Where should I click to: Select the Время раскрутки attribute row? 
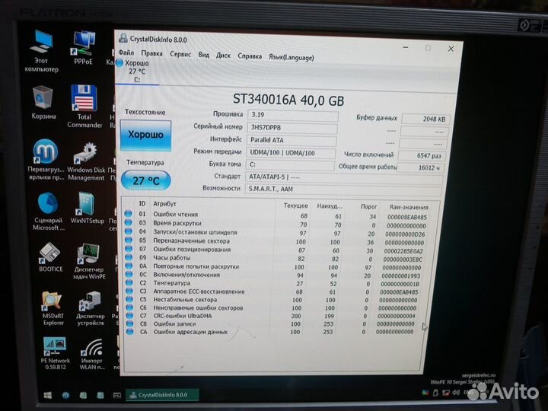pyautogui.click(x=276, y=224)
